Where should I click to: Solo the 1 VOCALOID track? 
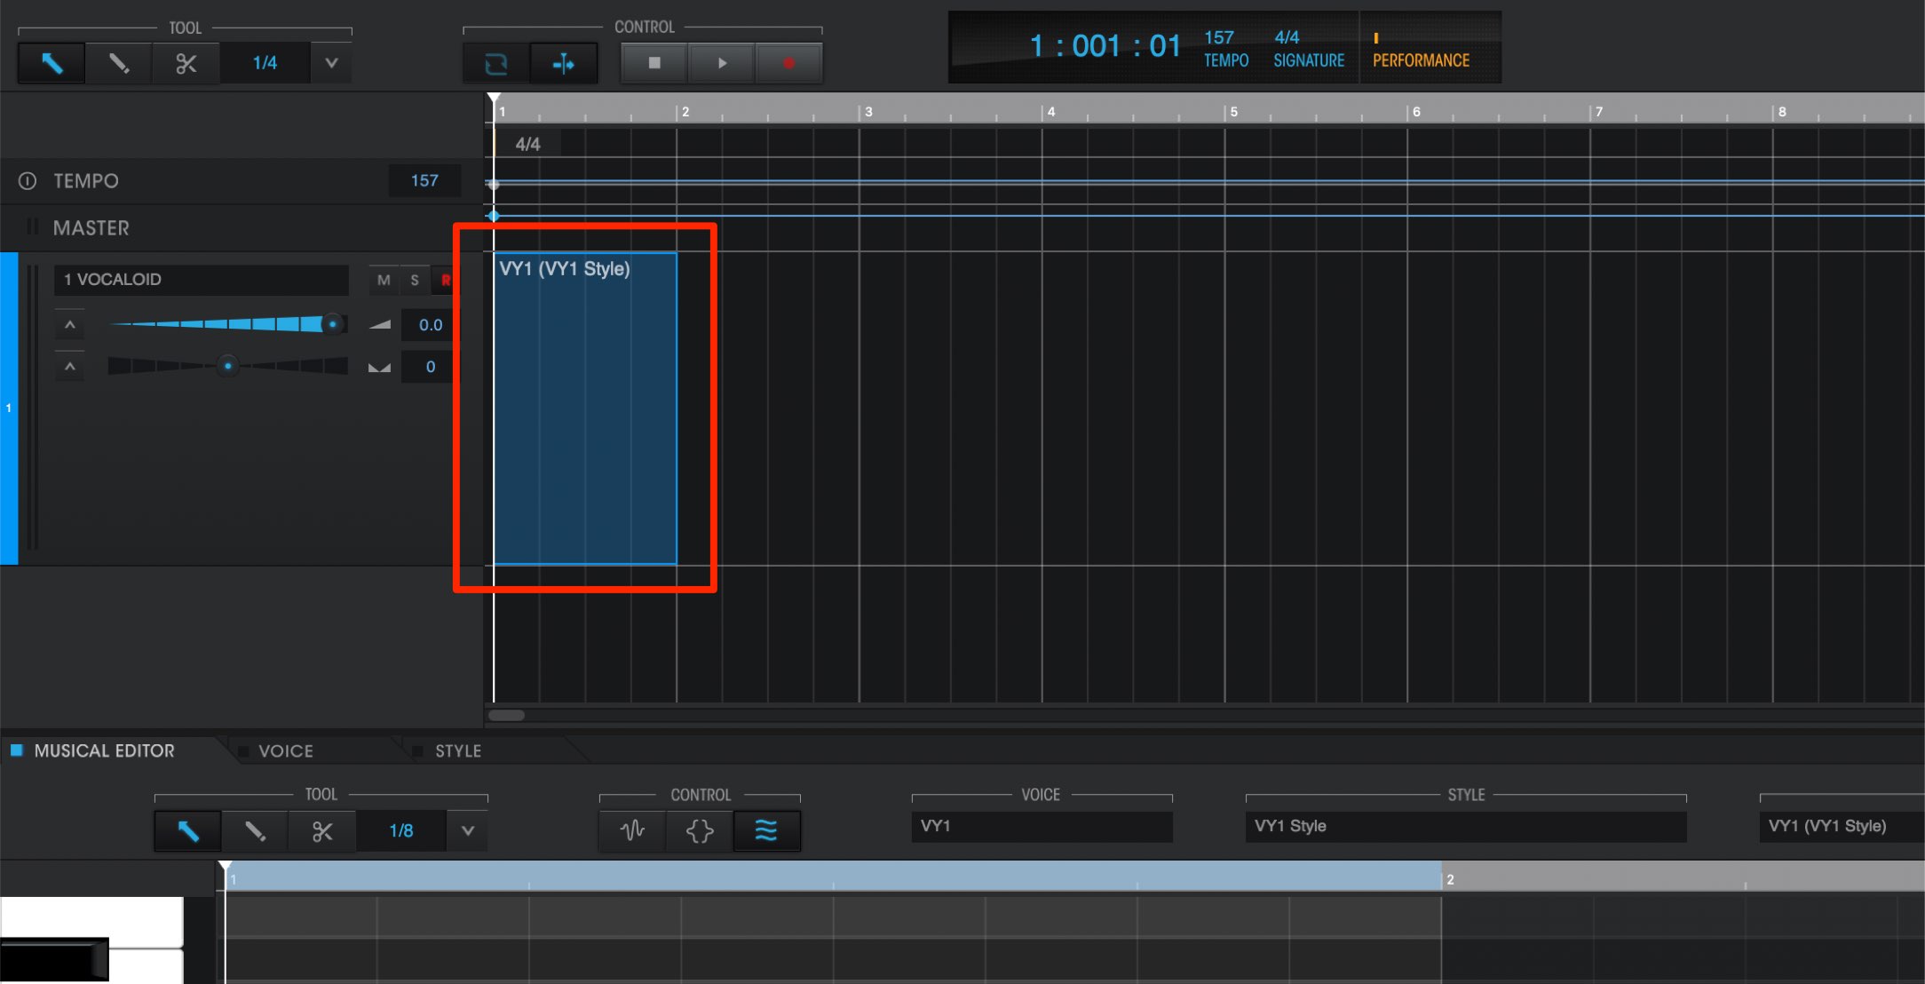click(415, 281)
